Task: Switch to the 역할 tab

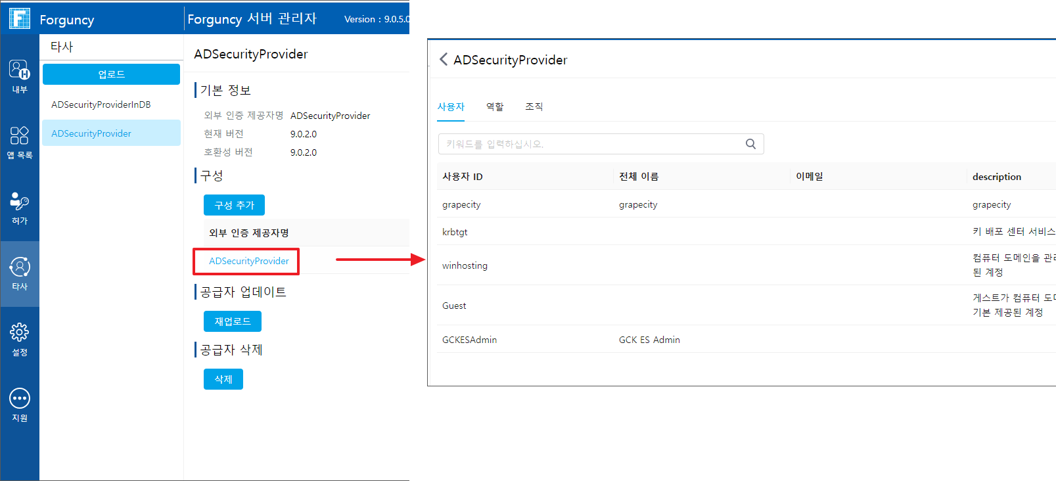Action: 495,106
